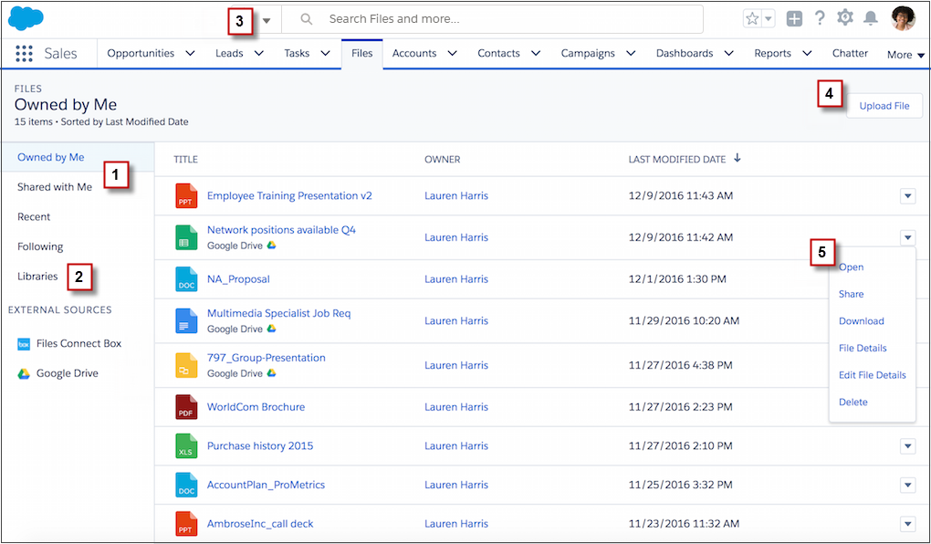931x544 pixels.
Task: Expand the Contacts tab chevron
Action: point(536,54)
